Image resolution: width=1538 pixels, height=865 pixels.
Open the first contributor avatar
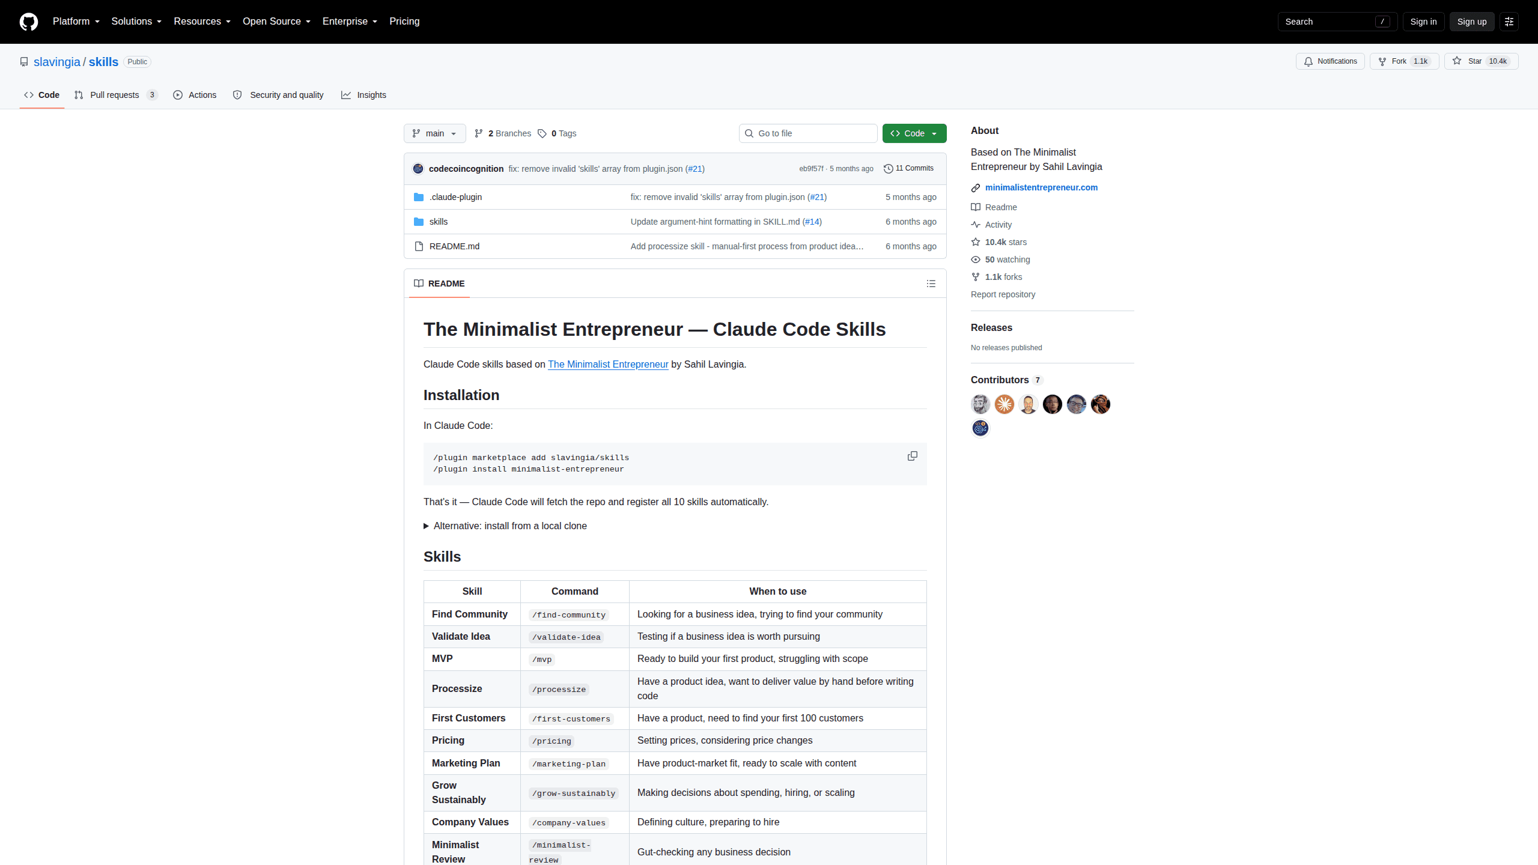click(980, 404)
